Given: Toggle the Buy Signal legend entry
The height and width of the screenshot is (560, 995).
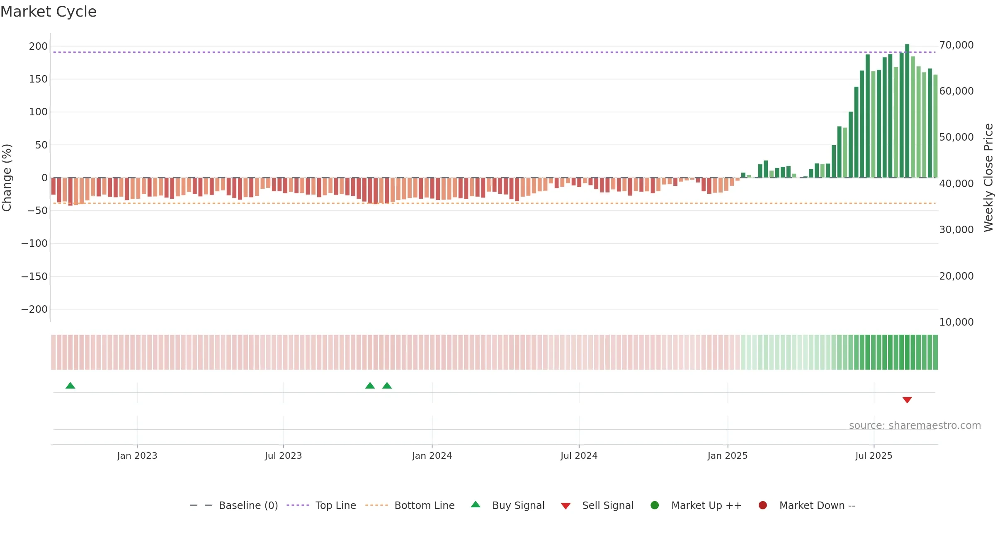Looking at the screenshot, I should 508,505.
